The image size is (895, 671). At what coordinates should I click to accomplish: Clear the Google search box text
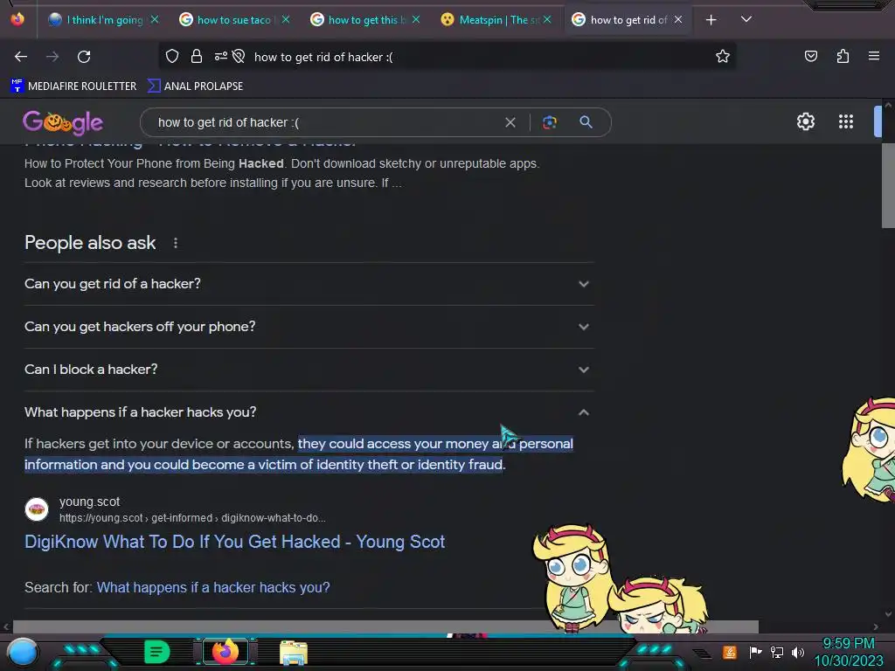(510, 122)
